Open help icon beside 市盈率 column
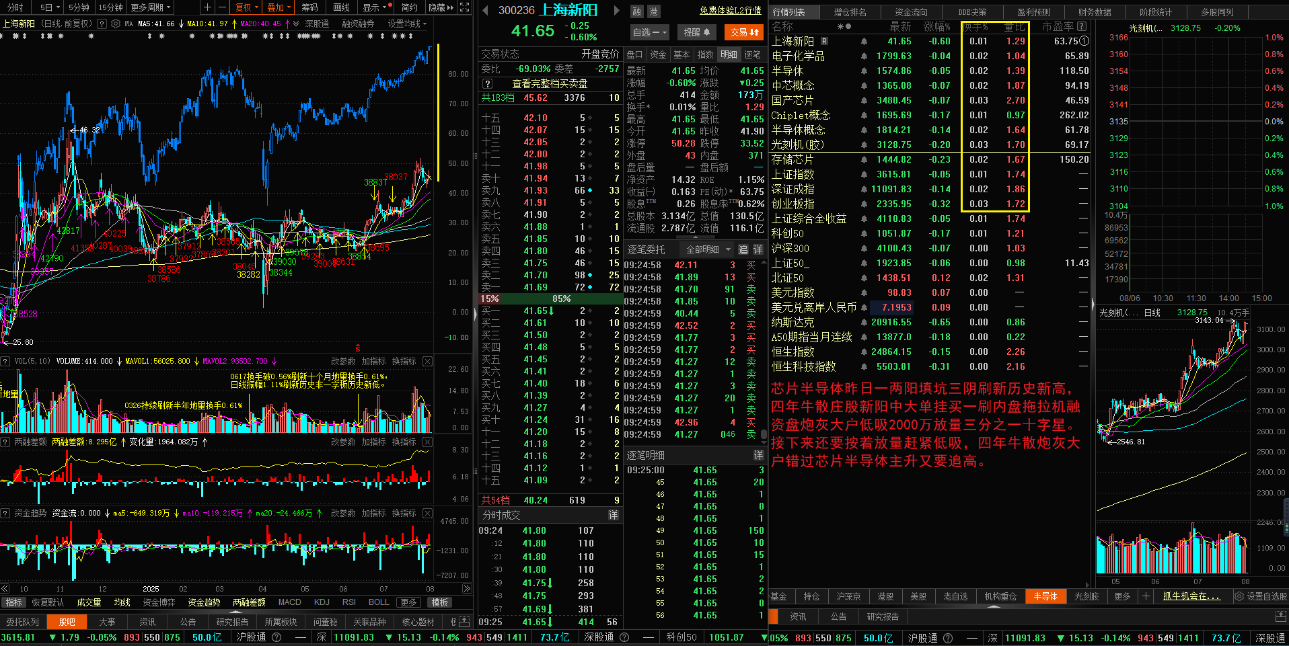 click(x=1082, y=27)
